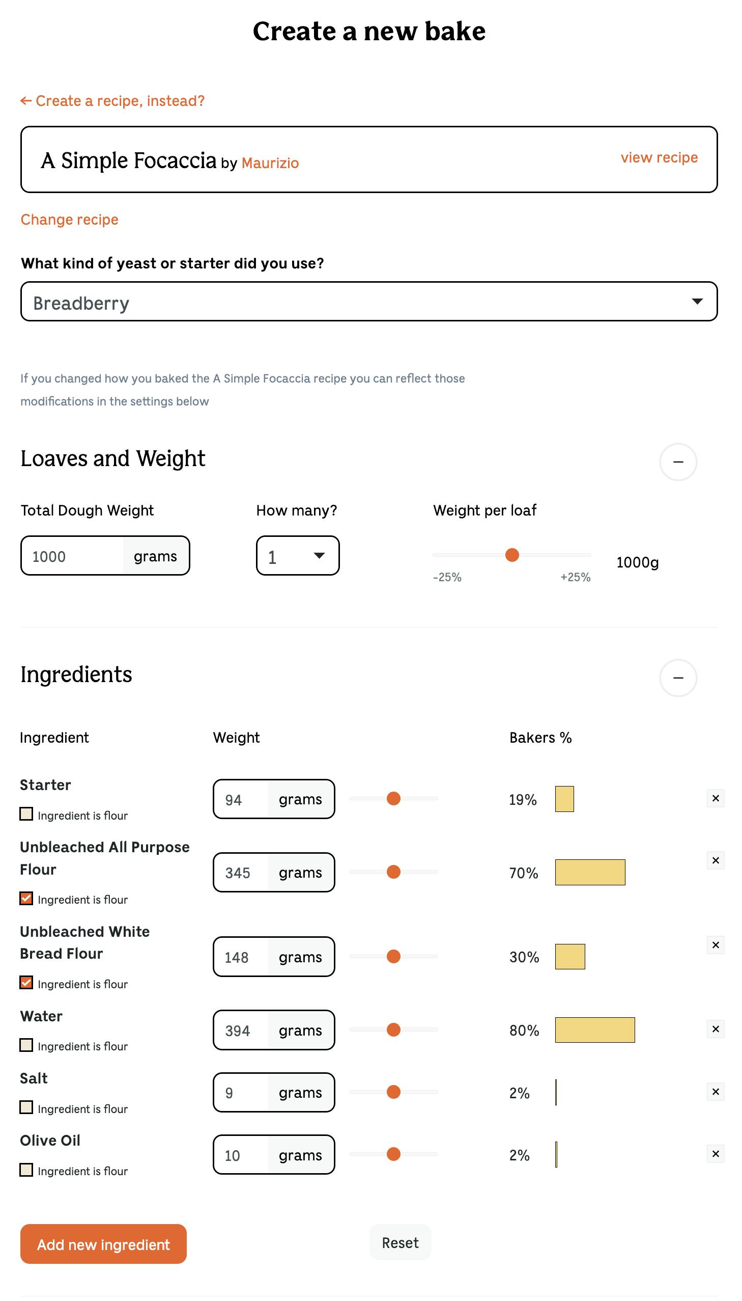Check 'Ingredient is flour' for Starter

pos(26,814)
